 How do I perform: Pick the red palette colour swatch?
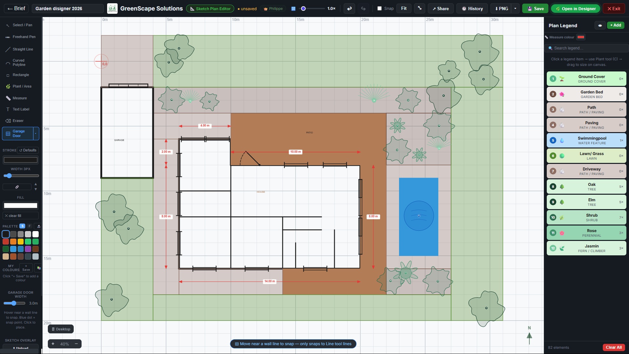tap(6, 242)
